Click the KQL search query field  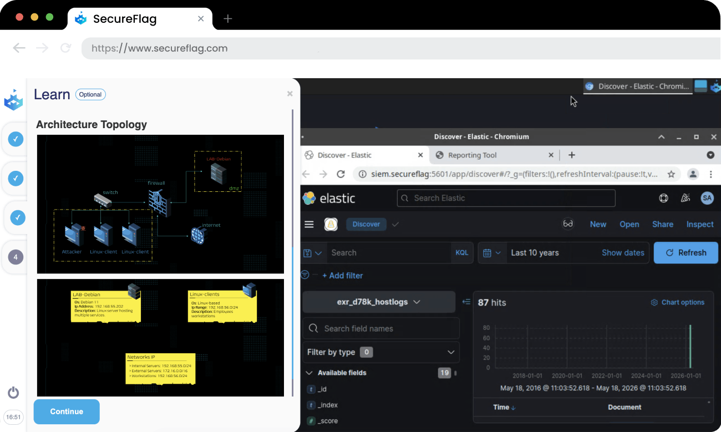pyautogui.click(x=390, y=253)
